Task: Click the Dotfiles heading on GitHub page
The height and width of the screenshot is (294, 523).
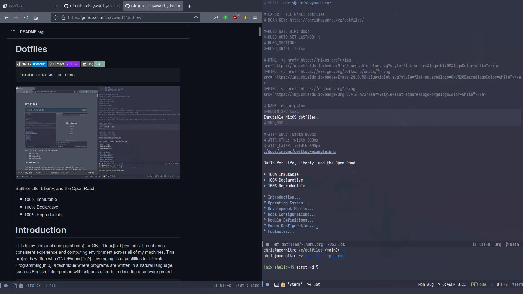Action: (31, 49)
